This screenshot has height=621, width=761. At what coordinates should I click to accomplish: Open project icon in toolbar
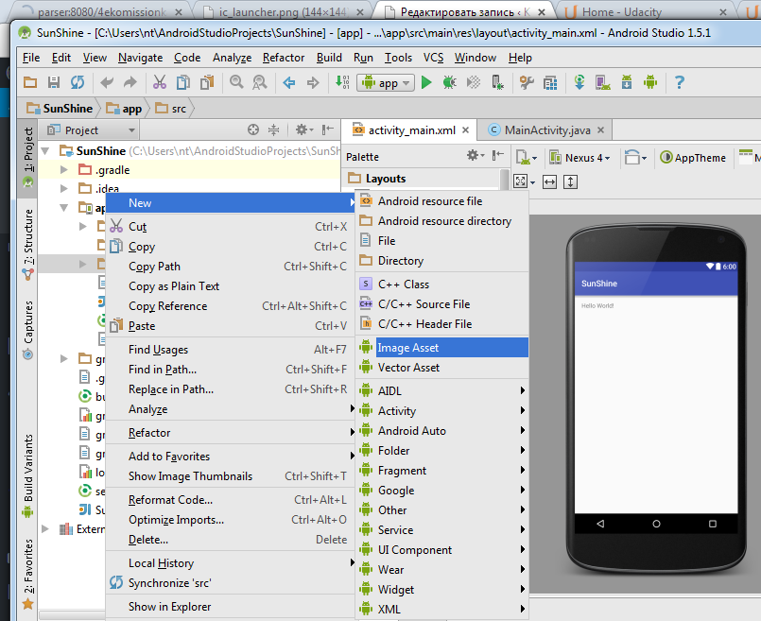30,82
